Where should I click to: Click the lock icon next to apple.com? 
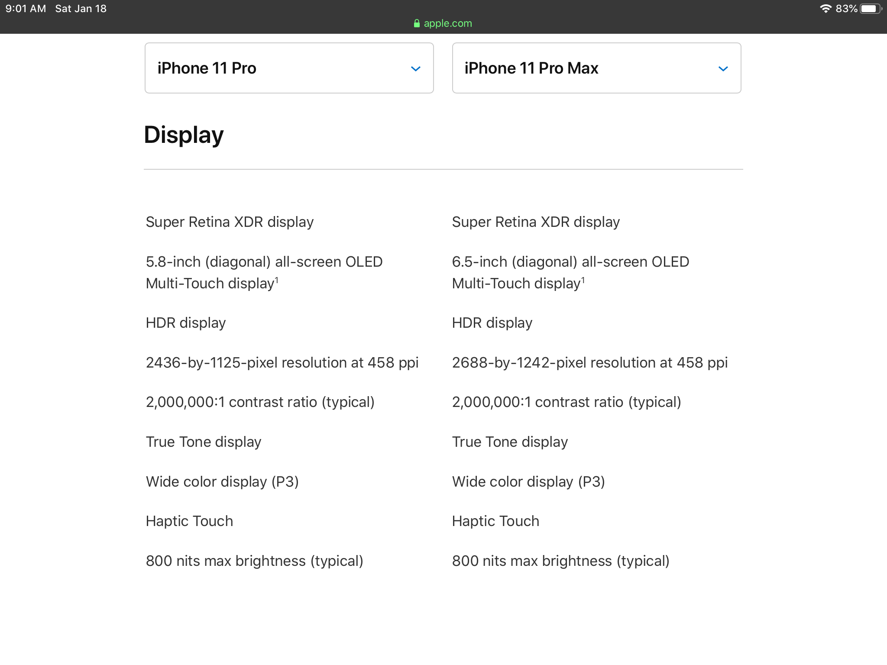pos(417,23)
